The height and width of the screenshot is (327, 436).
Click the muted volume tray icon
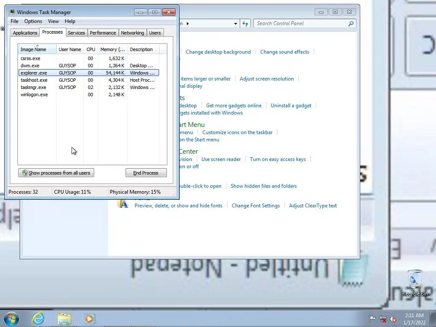[393, 319]
